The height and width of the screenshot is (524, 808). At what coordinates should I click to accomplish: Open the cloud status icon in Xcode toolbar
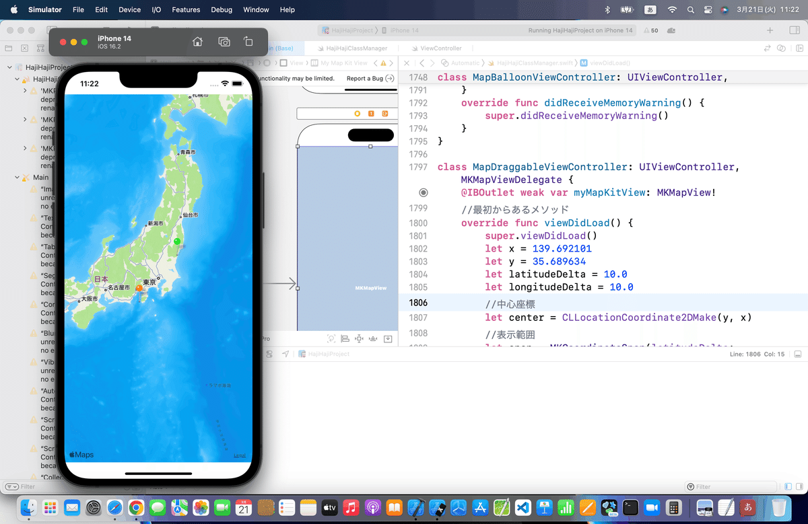click(671, 30)
